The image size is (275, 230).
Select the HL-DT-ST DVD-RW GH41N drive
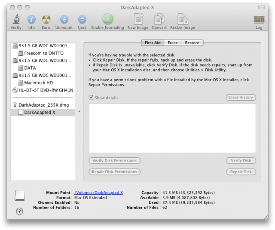[x=43, y=90]
